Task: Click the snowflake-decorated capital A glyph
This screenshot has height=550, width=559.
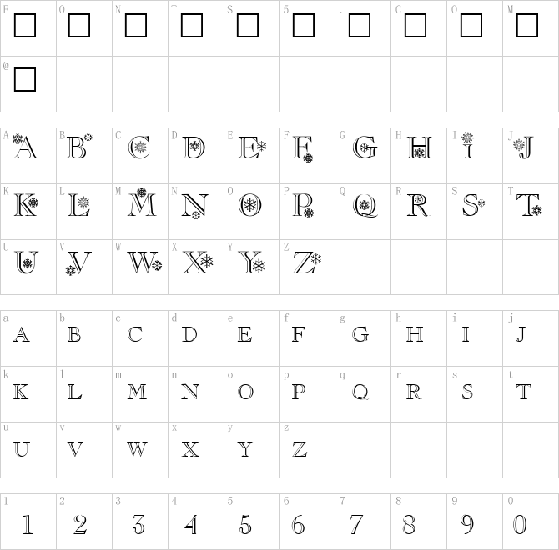Action: (26, 148)
